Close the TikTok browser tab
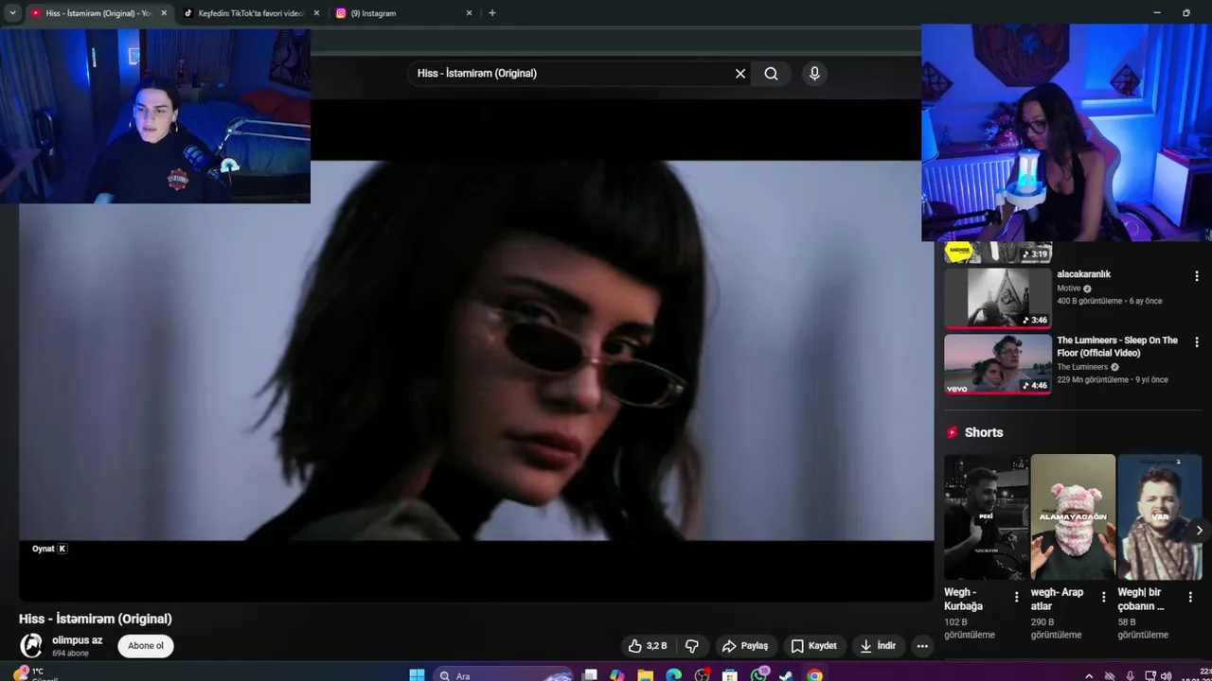 (316, 13)
